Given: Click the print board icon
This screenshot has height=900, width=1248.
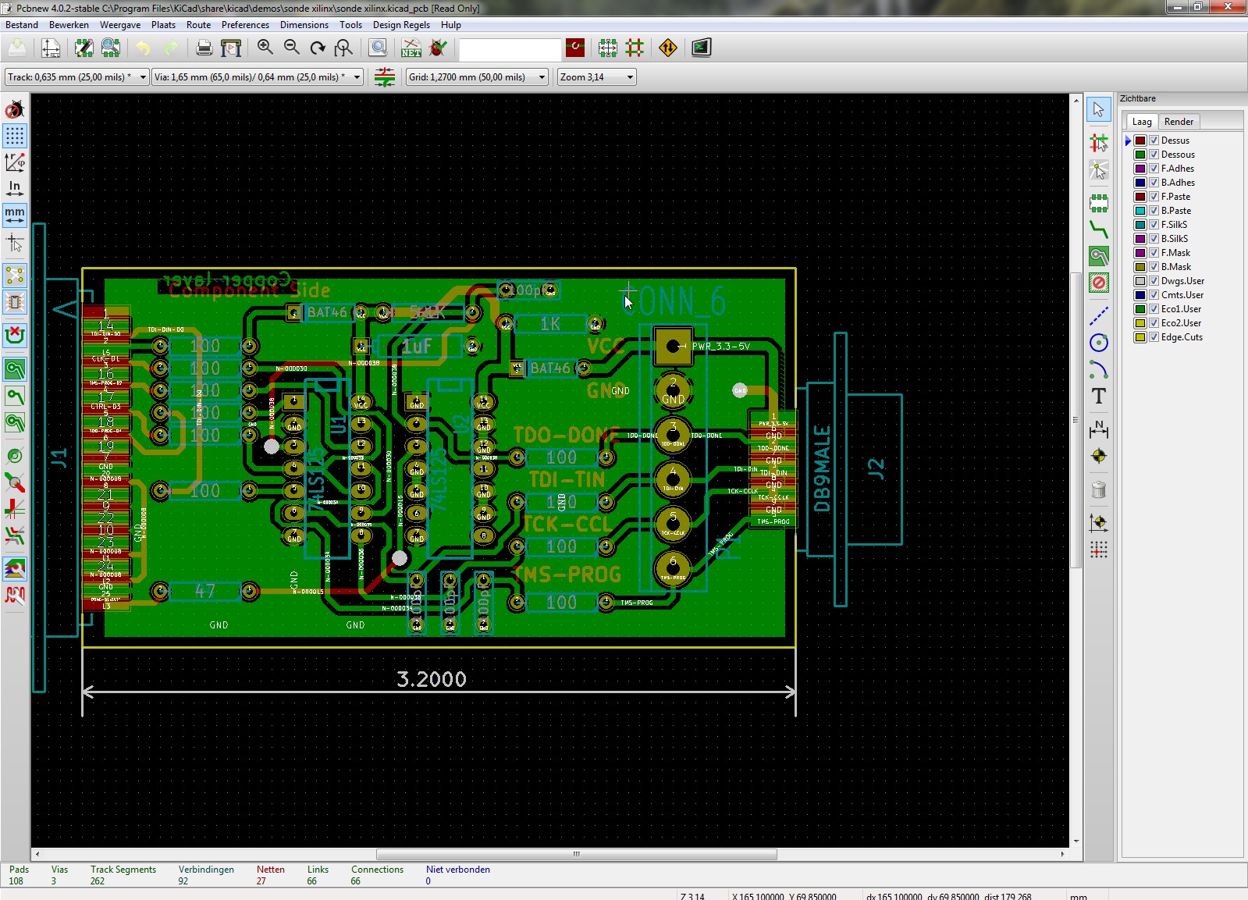Looking at the screenshot, I should pyautogui.click(x=204, y=48).
